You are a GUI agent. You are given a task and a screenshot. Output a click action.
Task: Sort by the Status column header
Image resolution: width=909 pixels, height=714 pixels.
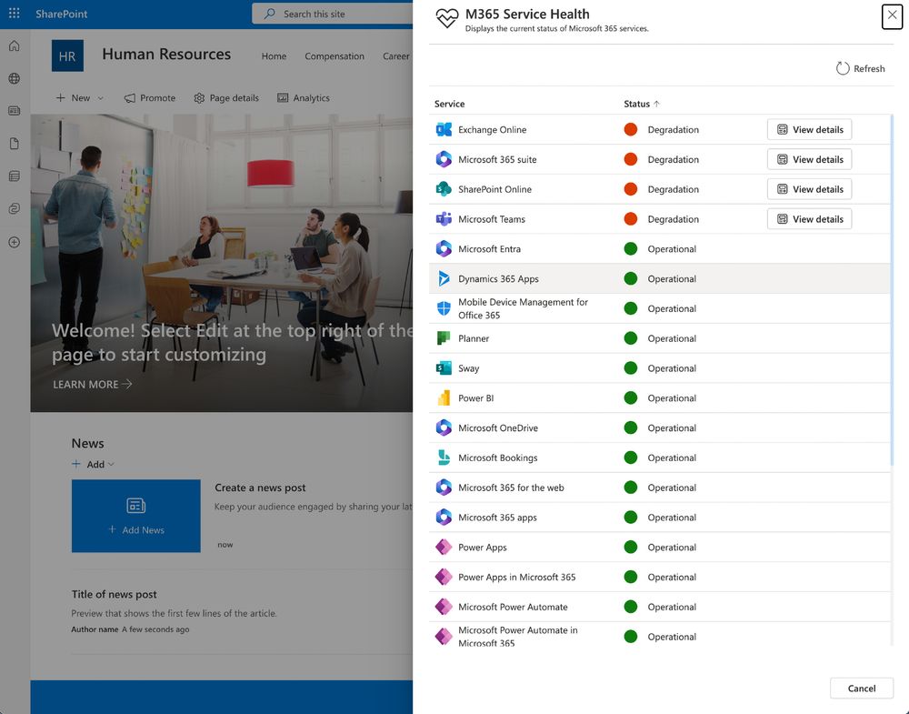point(641,104)
